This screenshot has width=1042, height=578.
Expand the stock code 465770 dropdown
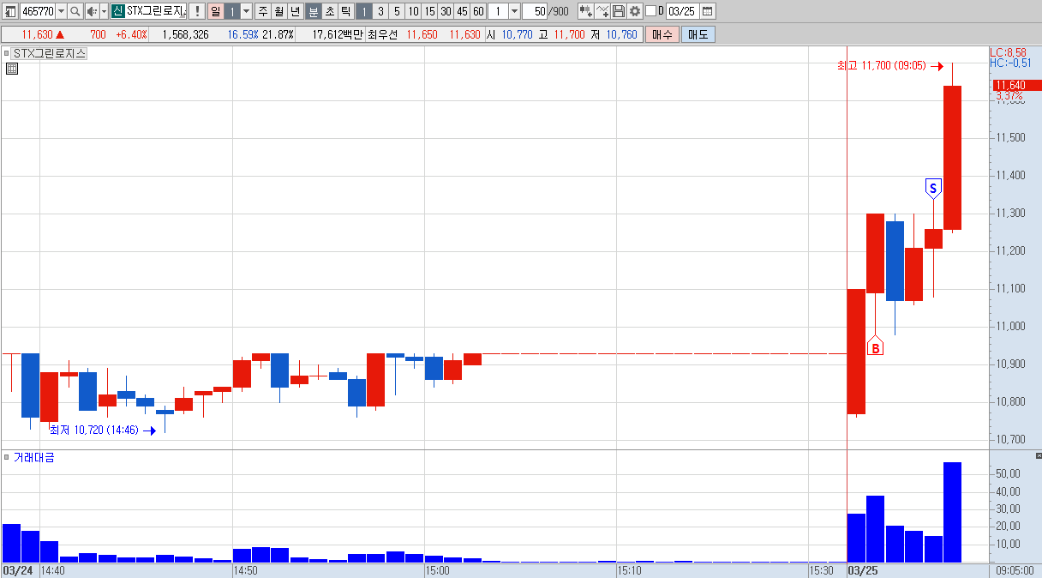tap(61, 11)
